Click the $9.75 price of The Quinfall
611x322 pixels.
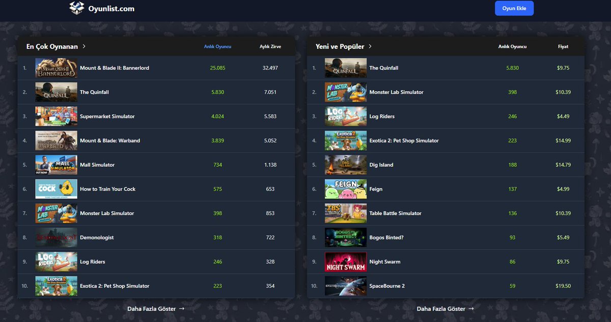(x=563, y=68)
